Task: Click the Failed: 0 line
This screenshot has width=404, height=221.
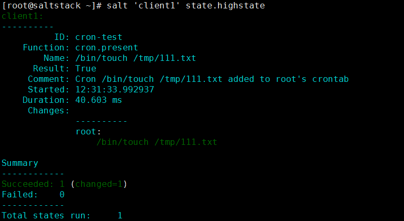Action: tap(33, 195)
